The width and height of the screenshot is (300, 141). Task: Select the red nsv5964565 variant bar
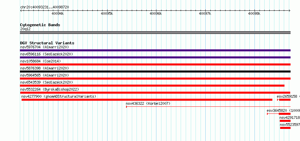coord(155,79)
